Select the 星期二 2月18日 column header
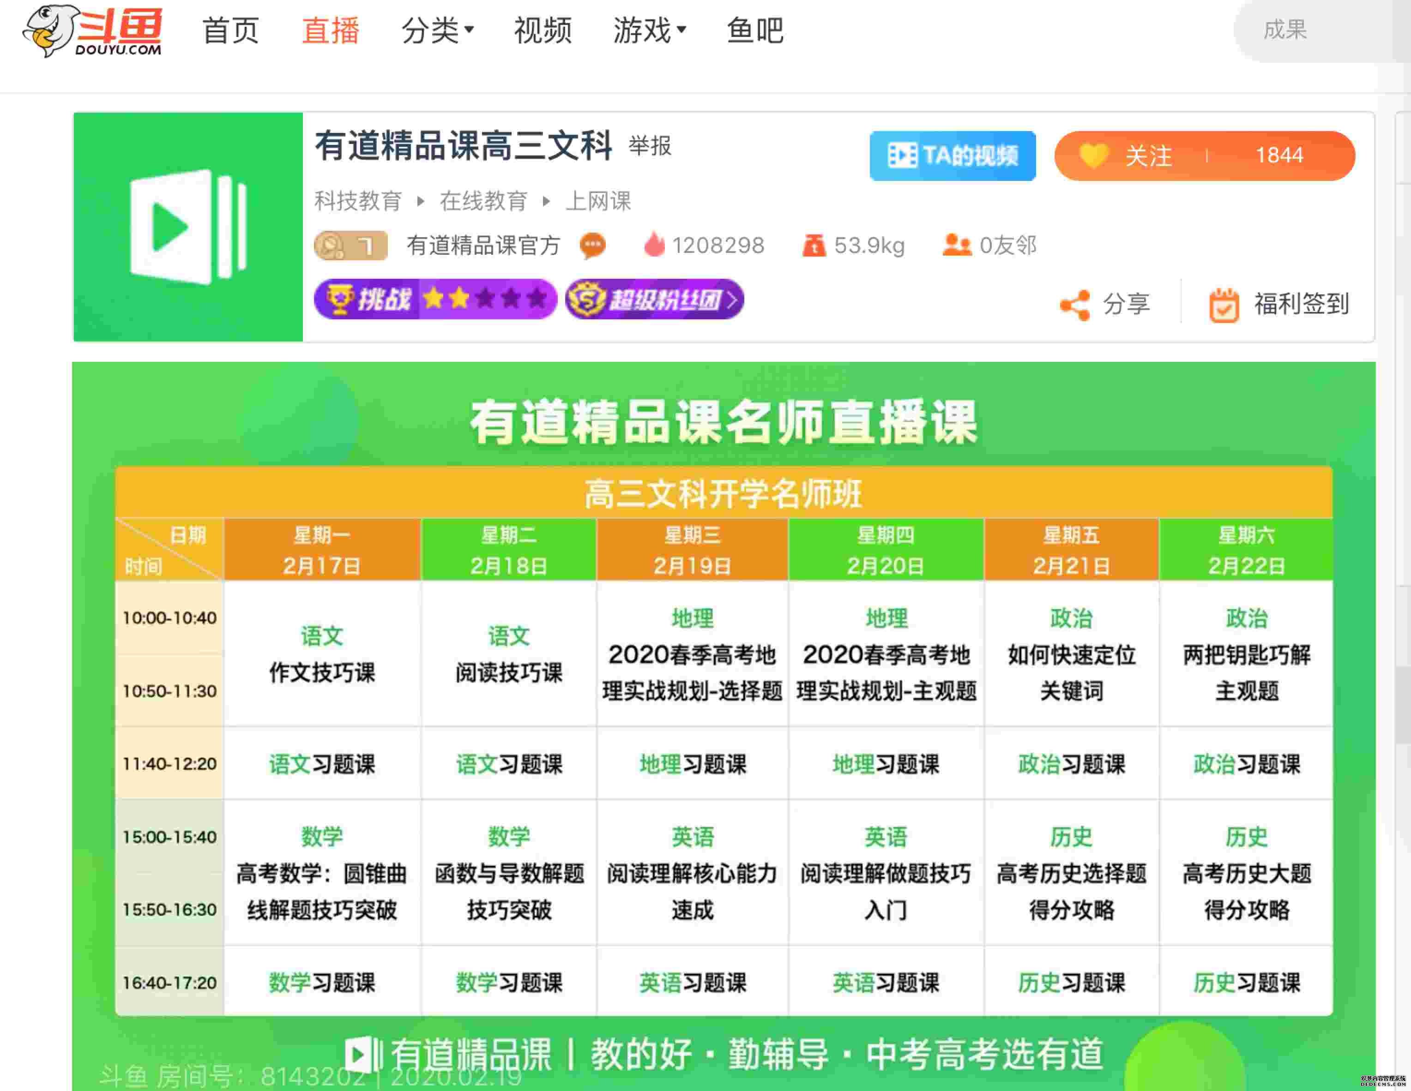The height and width of the screenshot is (1091, 1411). [508, 550]
